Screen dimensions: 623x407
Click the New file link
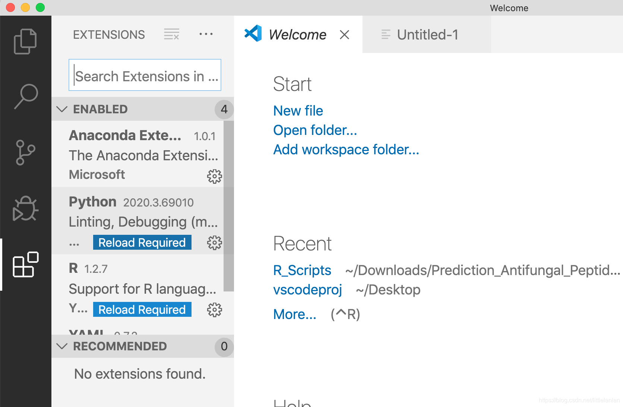point(298,111)
